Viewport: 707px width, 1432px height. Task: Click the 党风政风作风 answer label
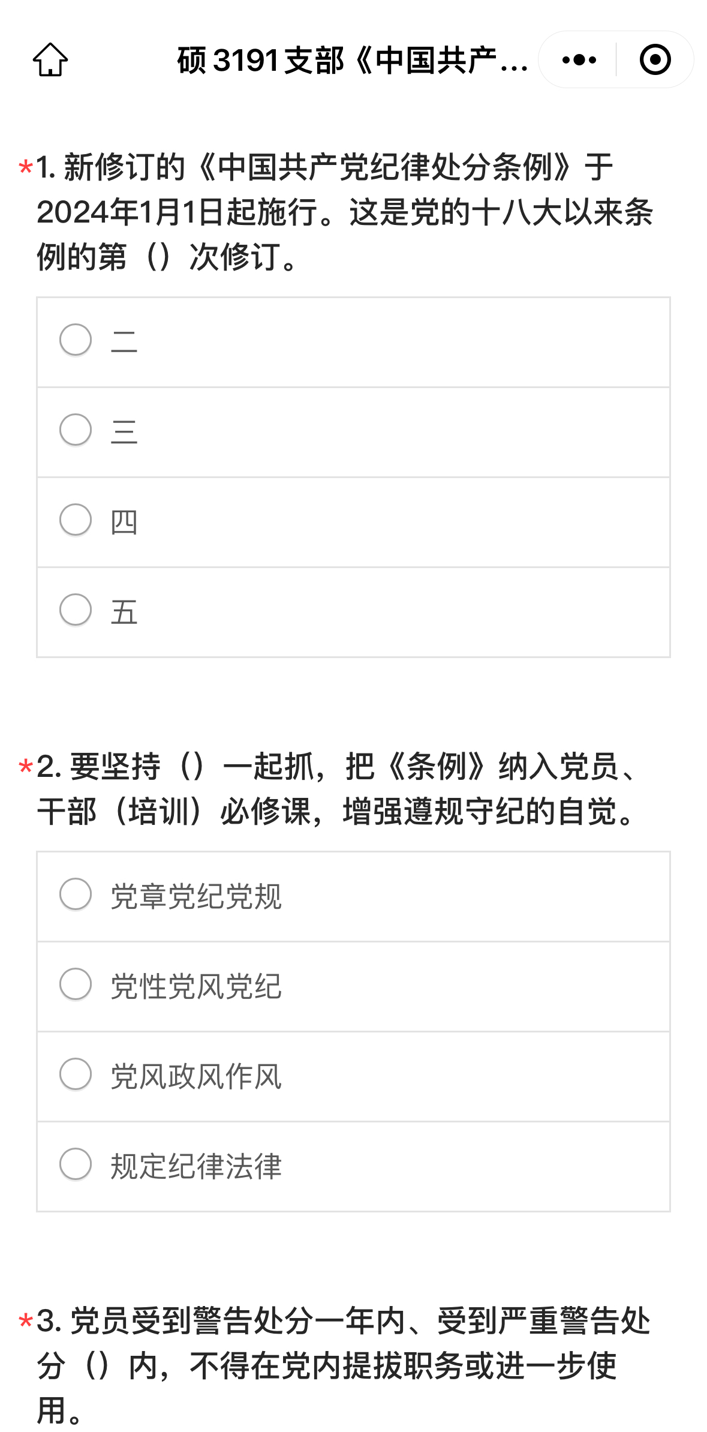pyautogui.click(x=196, y=1077)
